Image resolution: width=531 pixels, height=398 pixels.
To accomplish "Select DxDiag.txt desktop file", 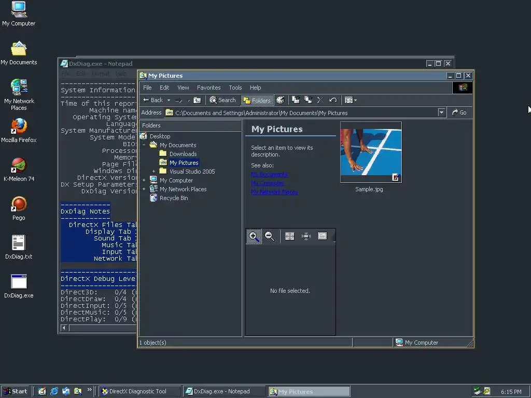I will pos(19,247).
